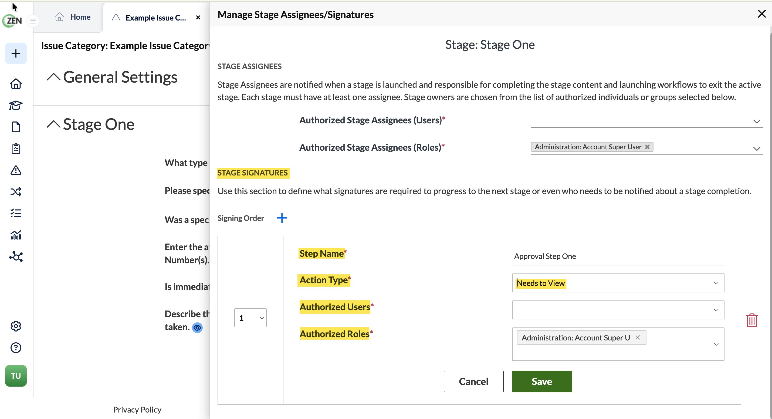
Task: Open the Action Type dropdown
Action: pos(618,283)
